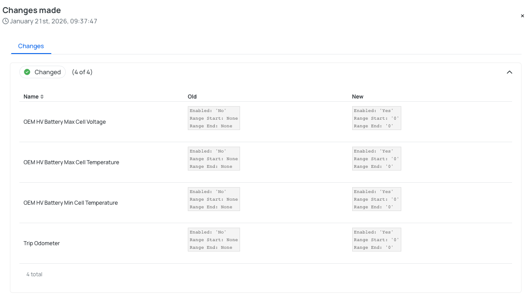Click the Old value box for Trip Odometer
The image size is (531, 301).
[213, 239]
